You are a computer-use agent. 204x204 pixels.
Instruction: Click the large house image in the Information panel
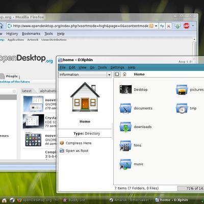pos(85,97)
